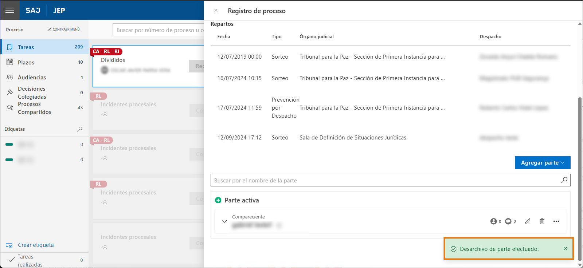Viewport: 583px width, 268px height.
Task: Click the Despacho column header
Action: click(490, 36)
